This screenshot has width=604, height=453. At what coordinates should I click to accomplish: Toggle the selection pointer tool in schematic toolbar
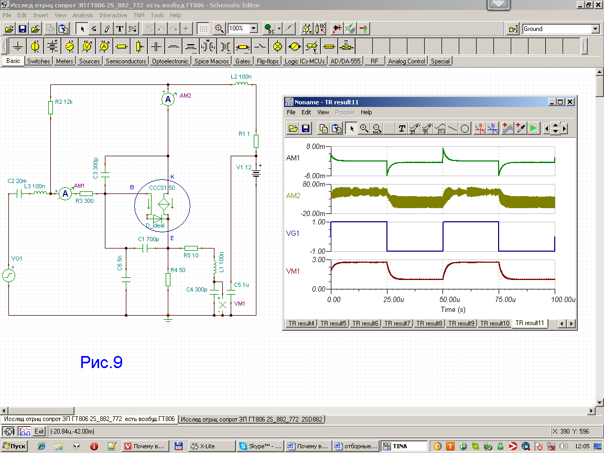82,29
